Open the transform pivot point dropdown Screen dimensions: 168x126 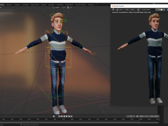(x=64, y=8)
